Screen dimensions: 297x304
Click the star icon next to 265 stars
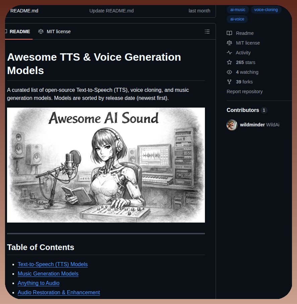229,62
